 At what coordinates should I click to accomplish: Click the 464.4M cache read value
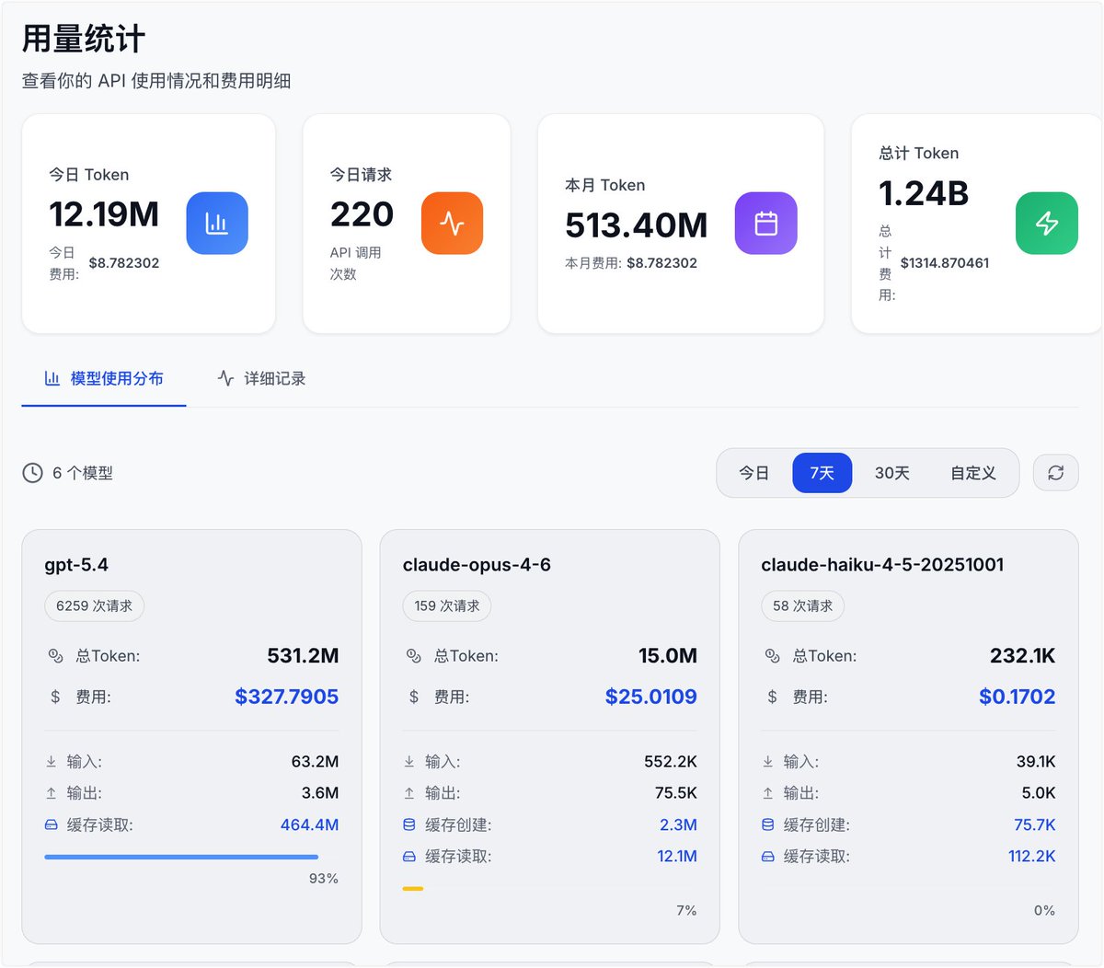[309, 825]
